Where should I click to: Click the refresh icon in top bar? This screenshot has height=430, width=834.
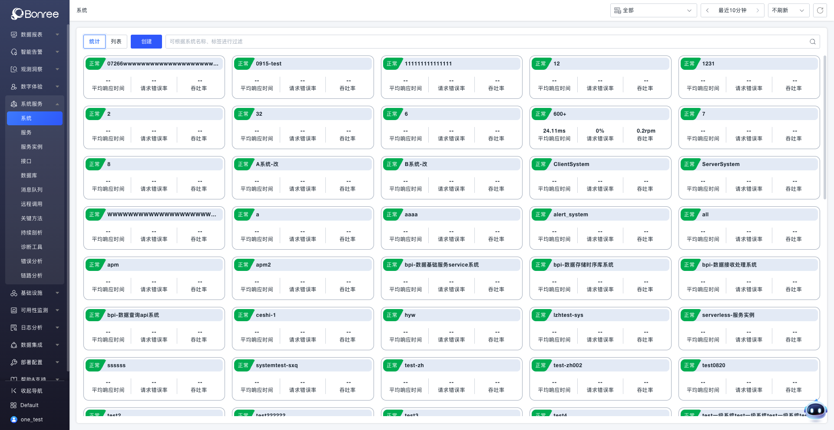point(820,10)
